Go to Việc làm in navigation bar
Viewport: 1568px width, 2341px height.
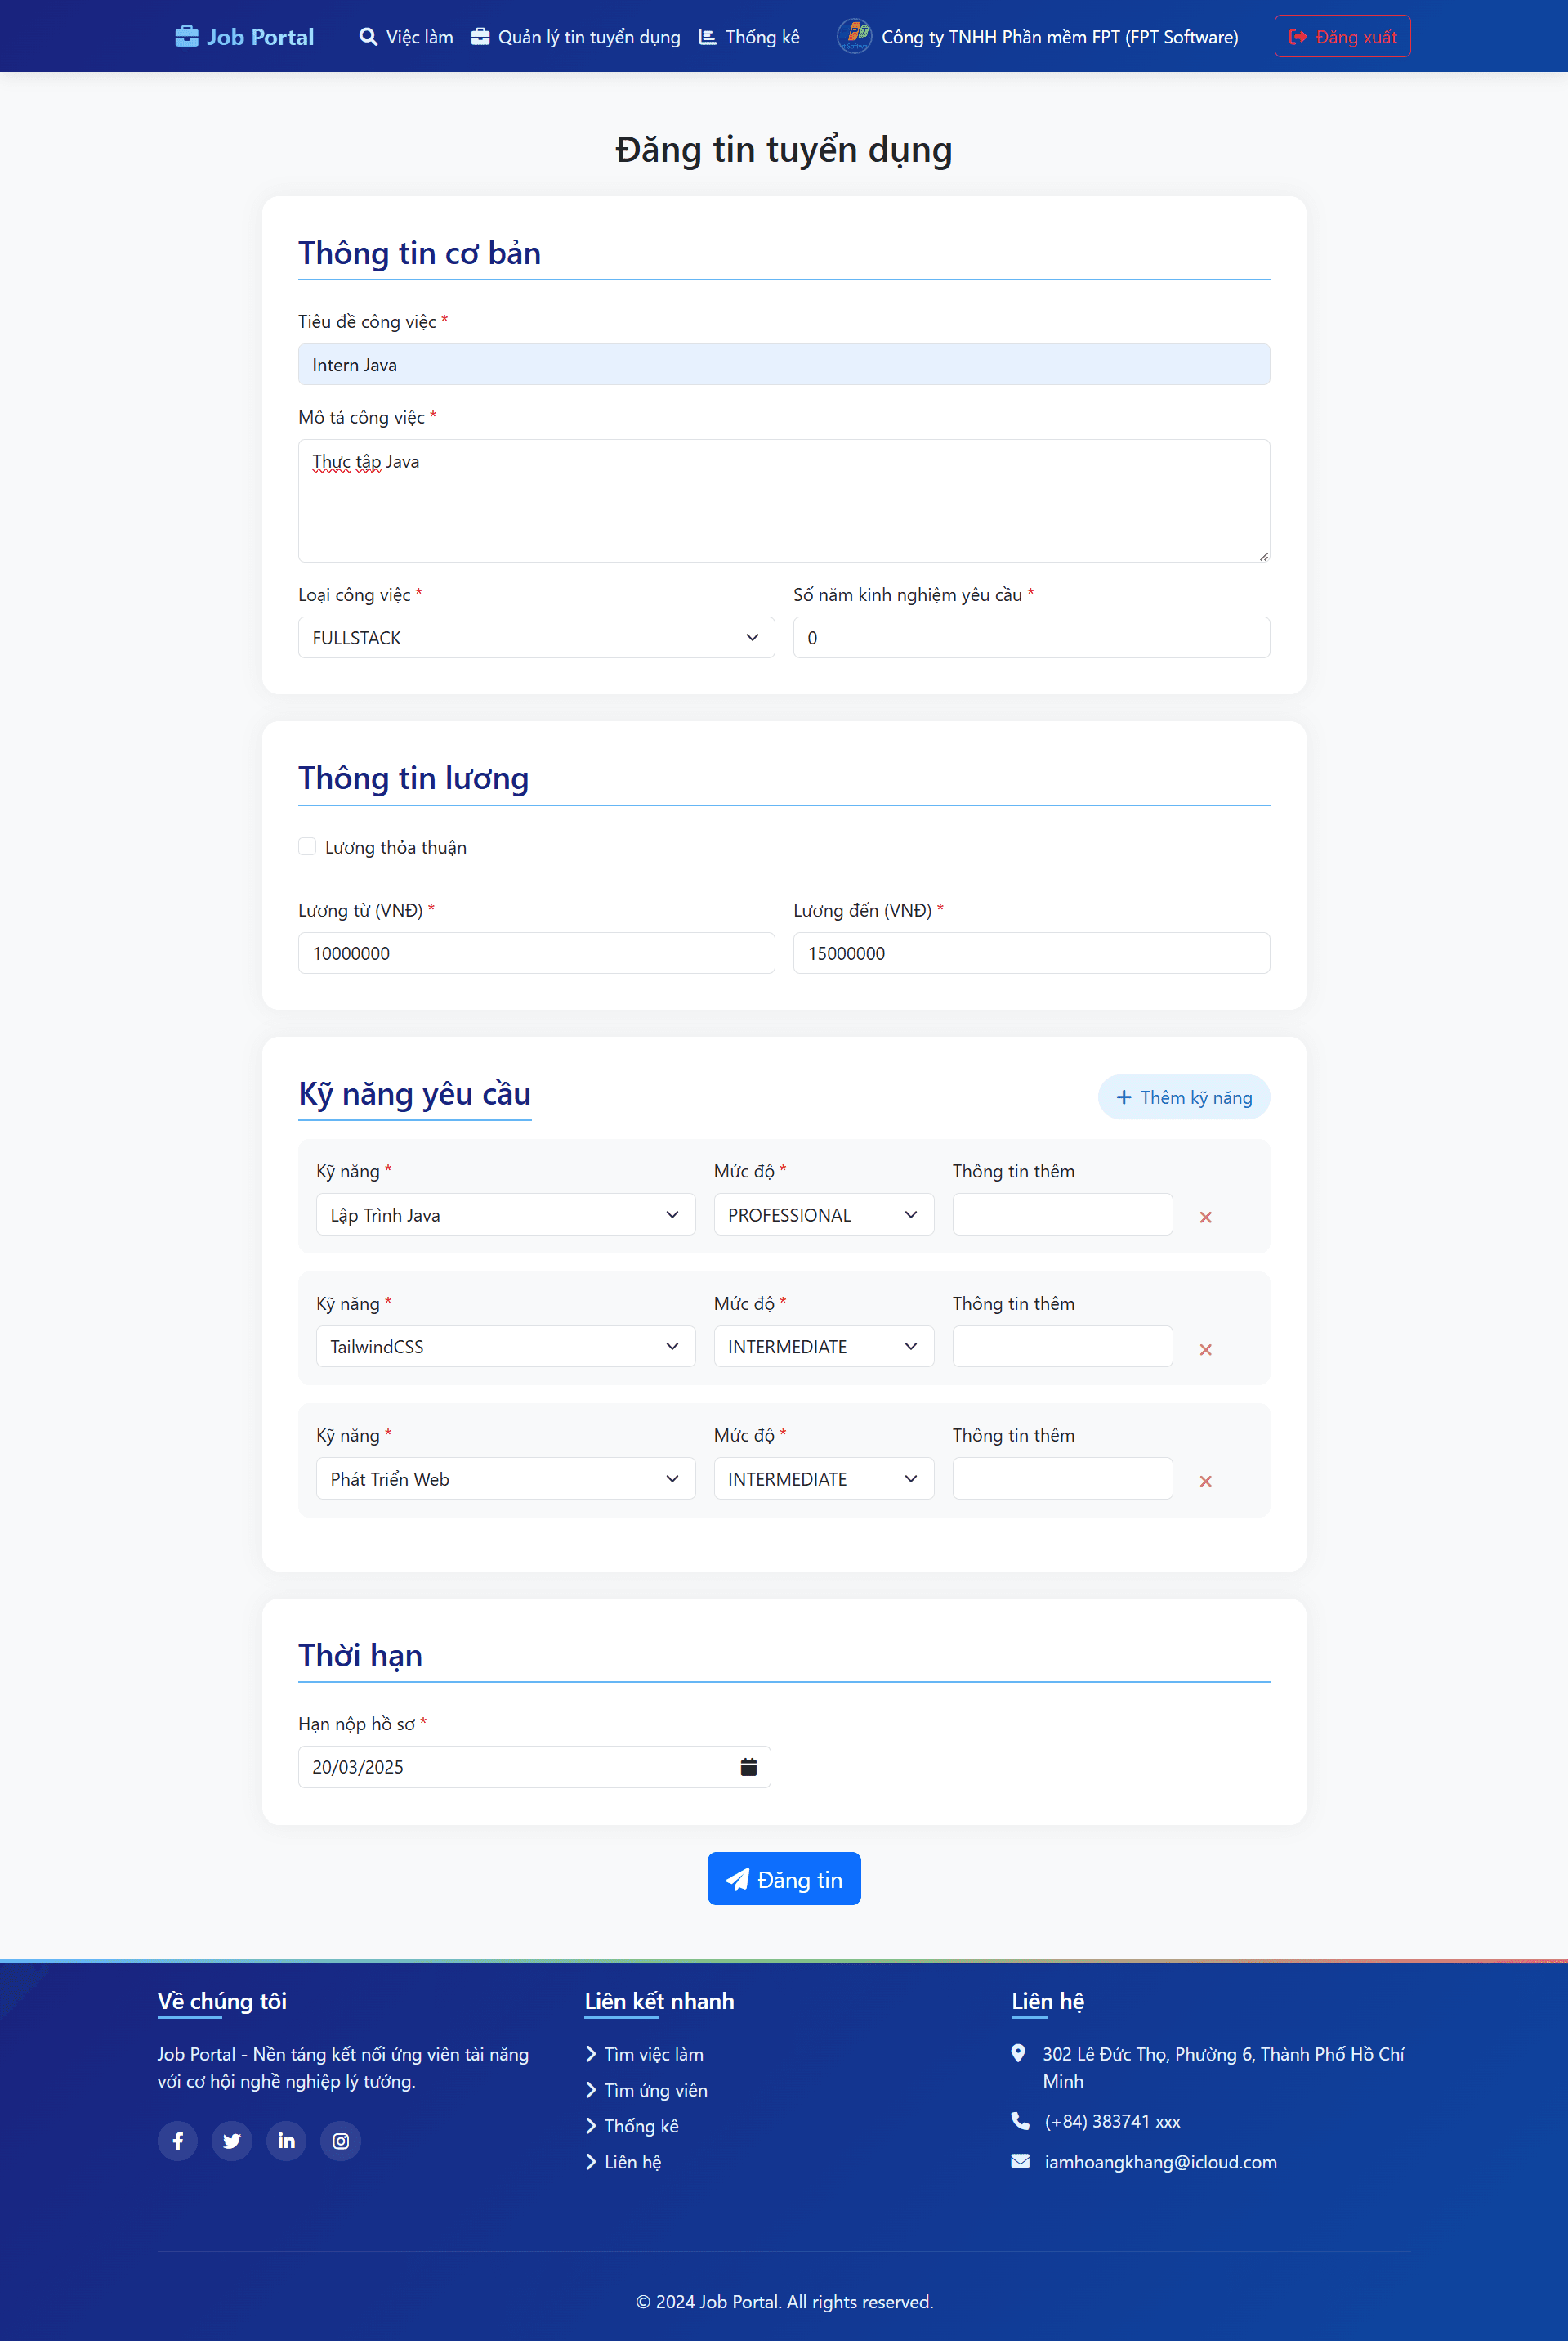coord(406,37)
